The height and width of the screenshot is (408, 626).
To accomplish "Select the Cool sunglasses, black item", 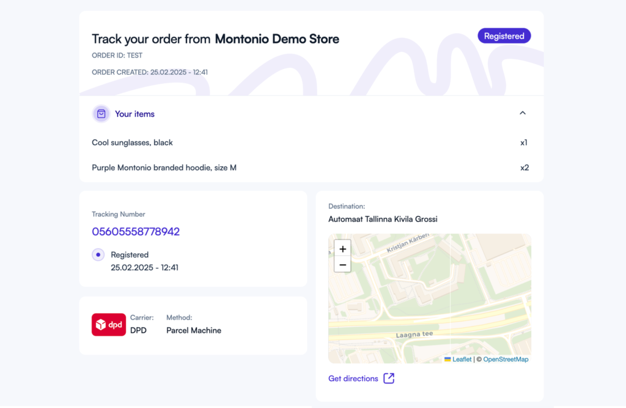I will tap(132, 143).
